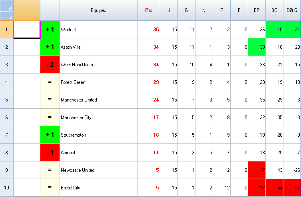The image size is (301, 197).
Task: Click the BC column header
Action: click(274, 10)
